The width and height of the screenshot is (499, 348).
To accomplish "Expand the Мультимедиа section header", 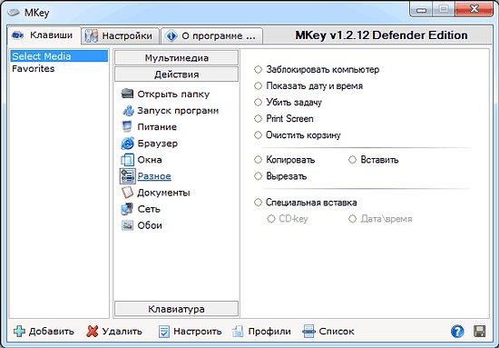I will [x=176, y=58].
